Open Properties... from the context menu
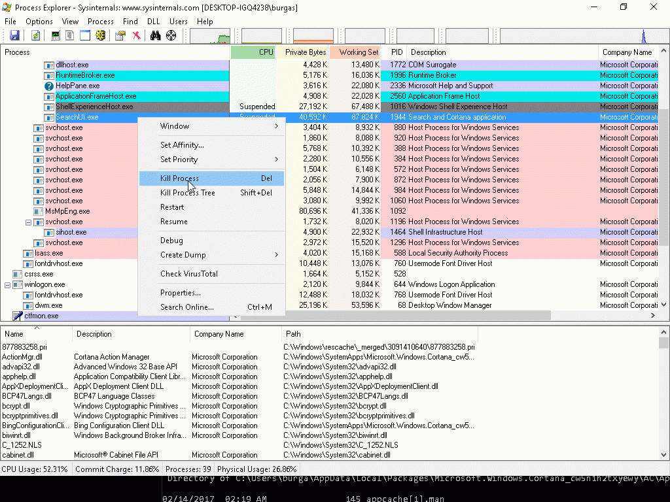The width and height of the screenshot is (670, 502). click(x=212, y=292)
